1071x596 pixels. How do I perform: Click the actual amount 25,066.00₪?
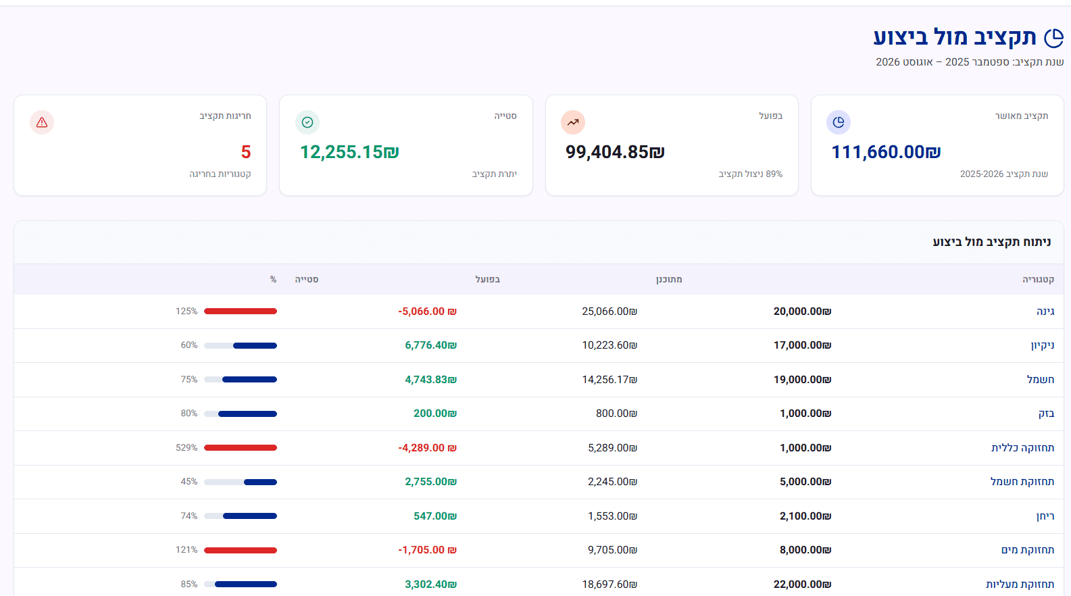click(609, 312)
